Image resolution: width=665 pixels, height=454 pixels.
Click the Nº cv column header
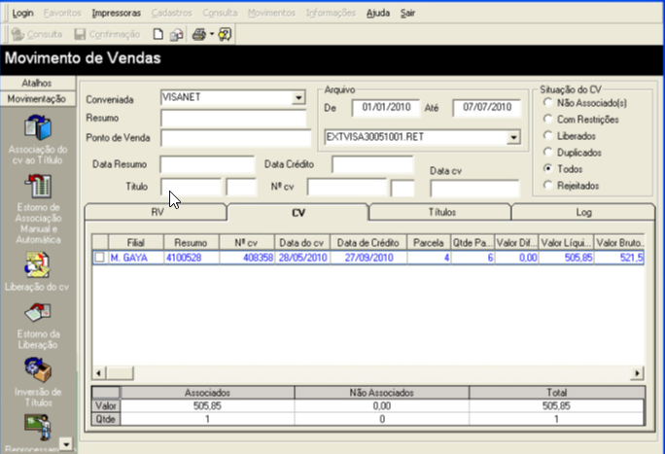(247, 242)
